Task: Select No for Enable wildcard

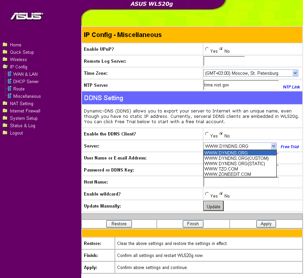Action: pyautogui.click(x=221, y=194)
